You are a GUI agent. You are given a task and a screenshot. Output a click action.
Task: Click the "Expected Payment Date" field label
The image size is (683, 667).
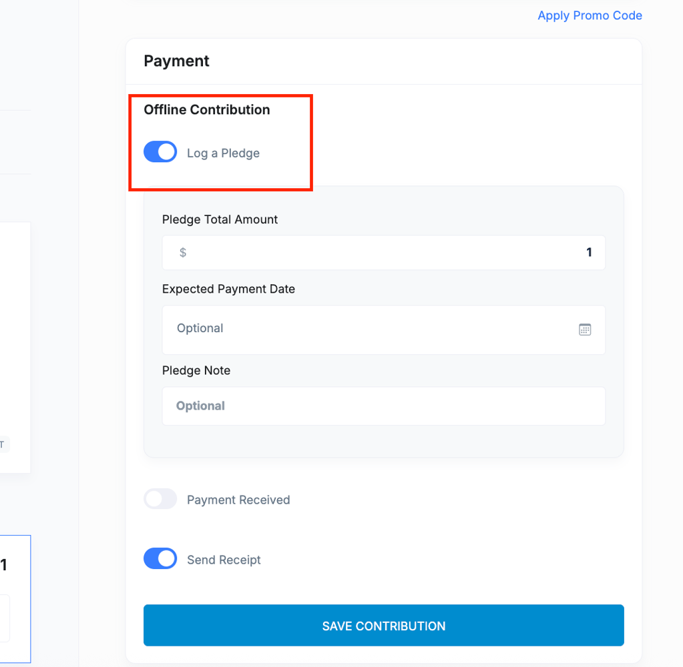tap(228, 289)
